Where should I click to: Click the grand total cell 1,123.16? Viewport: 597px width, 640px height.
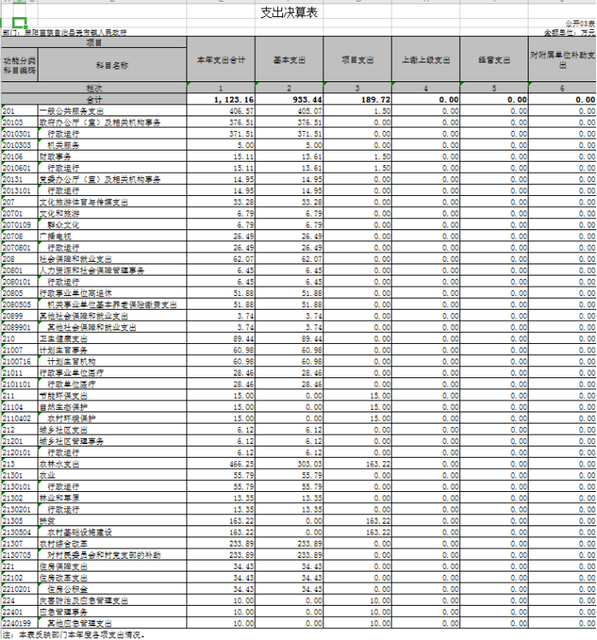(x=222, y=100)
